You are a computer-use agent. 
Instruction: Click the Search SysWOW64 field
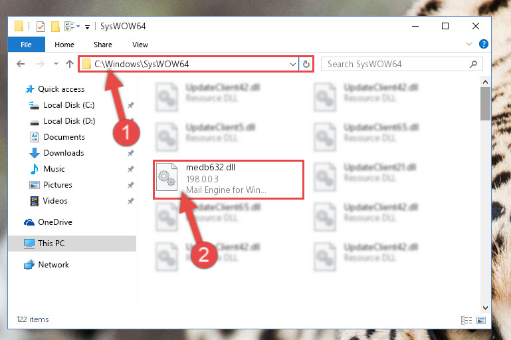(x=395, y=65)
